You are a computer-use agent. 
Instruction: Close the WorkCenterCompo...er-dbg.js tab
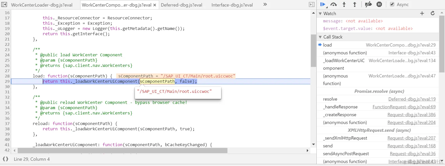(x=155, y=5)
